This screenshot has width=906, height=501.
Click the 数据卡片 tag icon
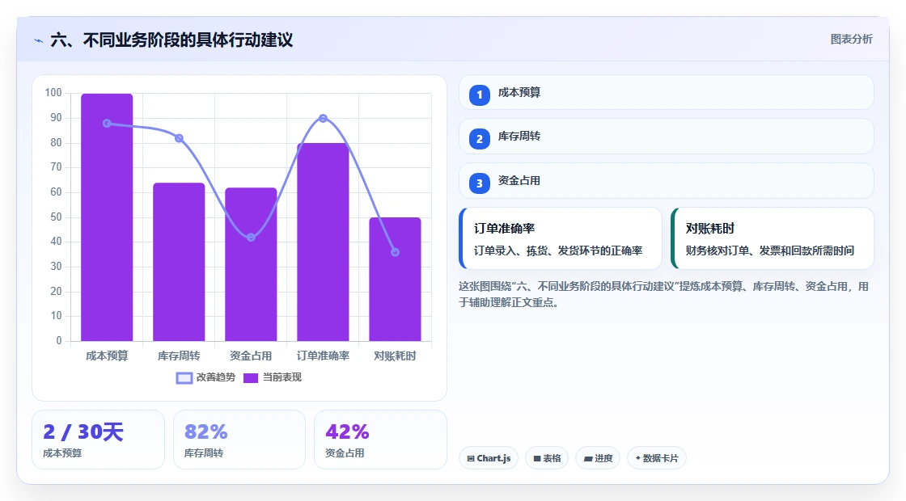click(638, 457)
